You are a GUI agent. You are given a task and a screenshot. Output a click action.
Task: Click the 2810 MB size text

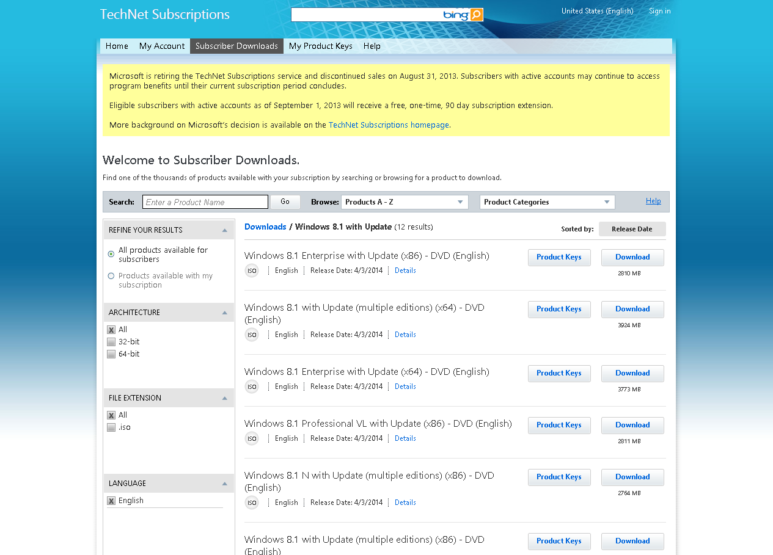[x=629, y=274]
